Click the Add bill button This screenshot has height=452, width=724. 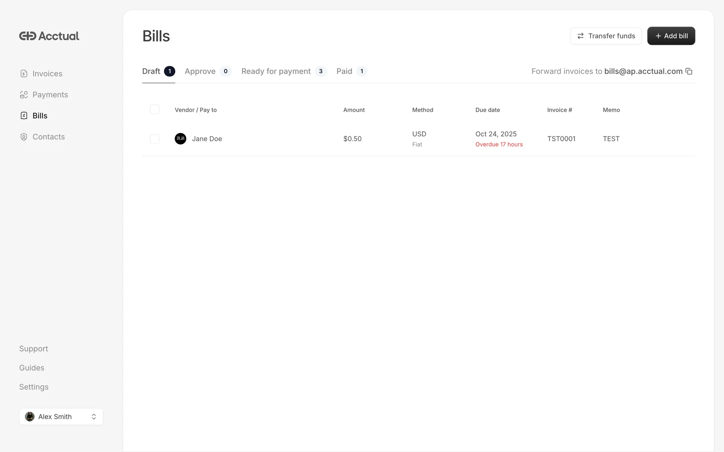(x=671, y=36)
